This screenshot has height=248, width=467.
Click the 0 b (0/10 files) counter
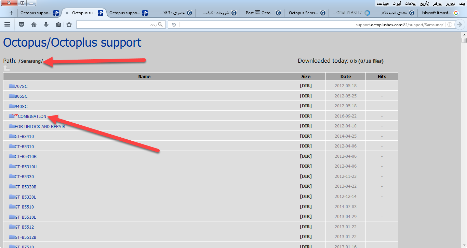(x=366, y=61)
